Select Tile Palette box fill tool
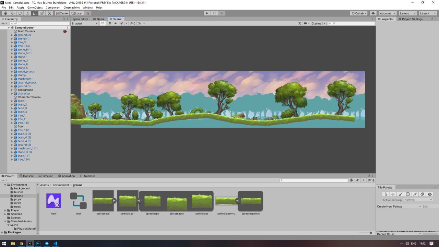Screen dimensions: 439x247 [x=408, y=194]
